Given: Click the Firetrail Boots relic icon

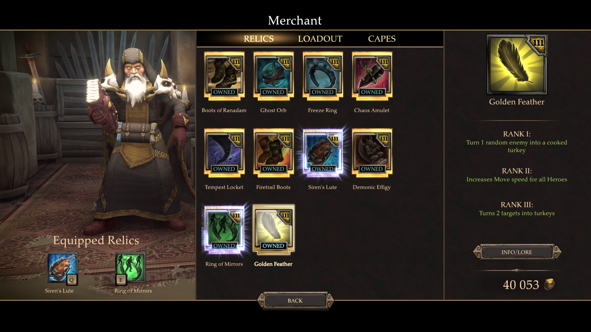Looking at the screenshot, I should [273, 153].
